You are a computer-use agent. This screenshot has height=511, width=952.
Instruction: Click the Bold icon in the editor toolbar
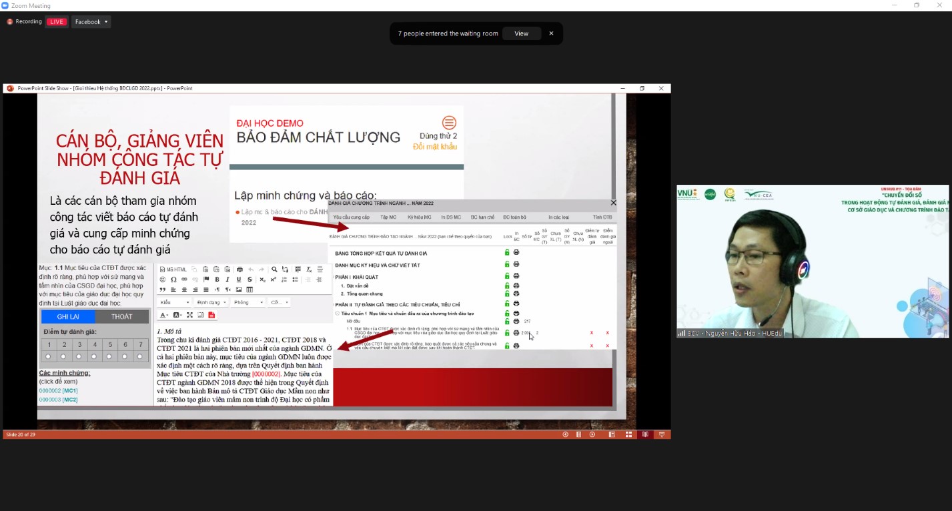(x=217, y=280)
